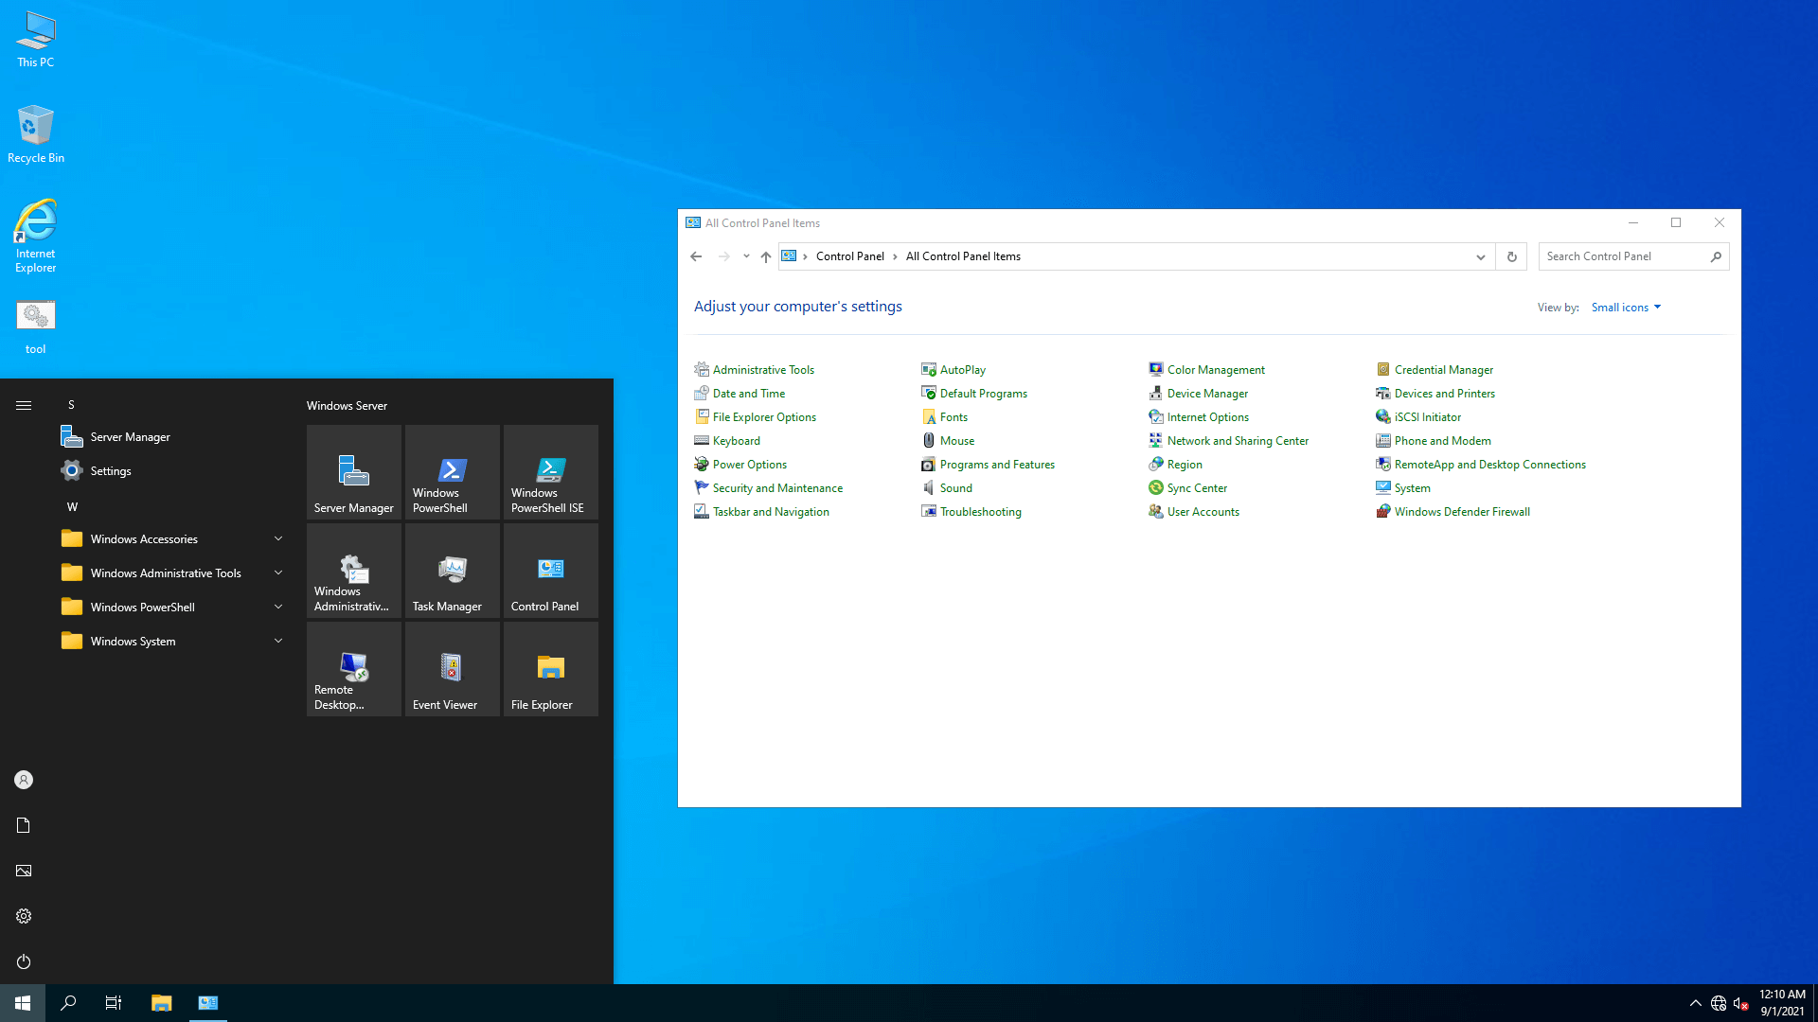Click the refresh button in address bar
Screen dimensions: 1818x1022
pyautogui.click(x=1511, y=256)
